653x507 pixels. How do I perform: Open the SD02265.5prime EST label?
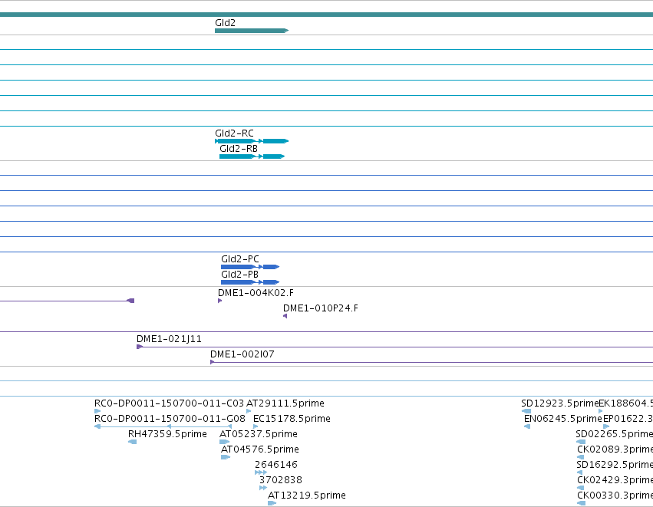pyautogui.click(x=615, y=434)
